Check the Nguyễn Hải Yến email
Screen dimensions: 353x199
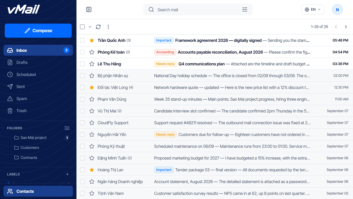click(x=82, y=135)
